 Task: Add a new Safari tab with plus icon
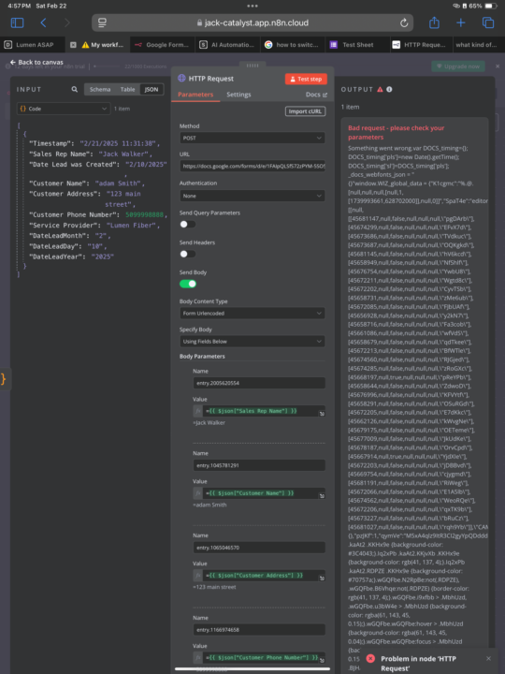pyautogui.click(x=461, y=22)
